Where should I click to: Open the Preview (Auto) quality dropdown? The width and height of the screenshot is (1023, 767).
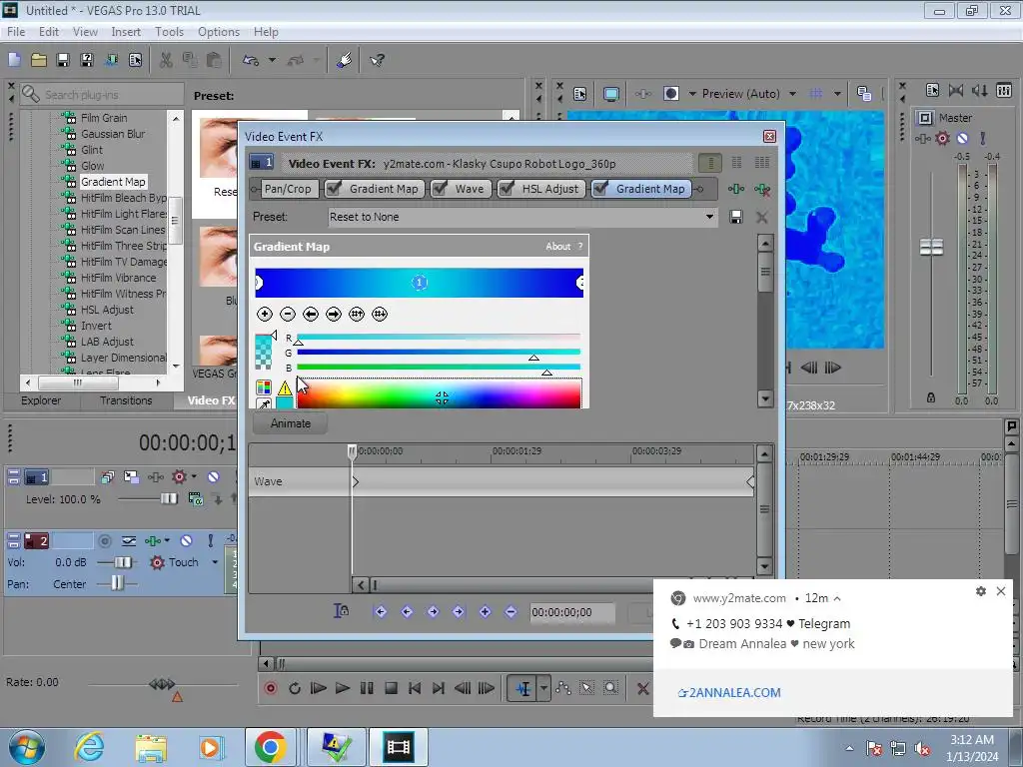coord(792,94)
